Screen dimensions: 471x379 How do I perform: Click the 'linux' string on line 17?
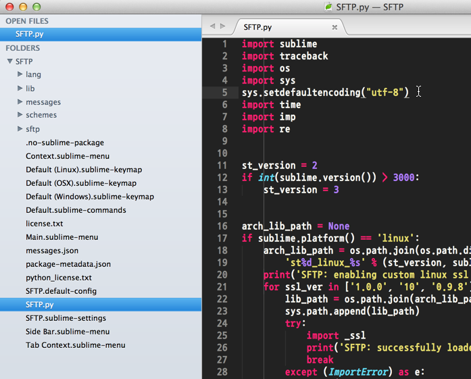[x=395, y=238]
